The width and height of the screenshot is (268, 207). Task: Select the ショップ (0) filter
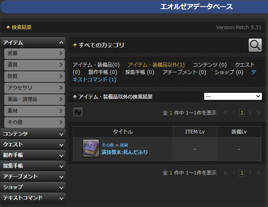pyautogui.click(x=229, y=72)
